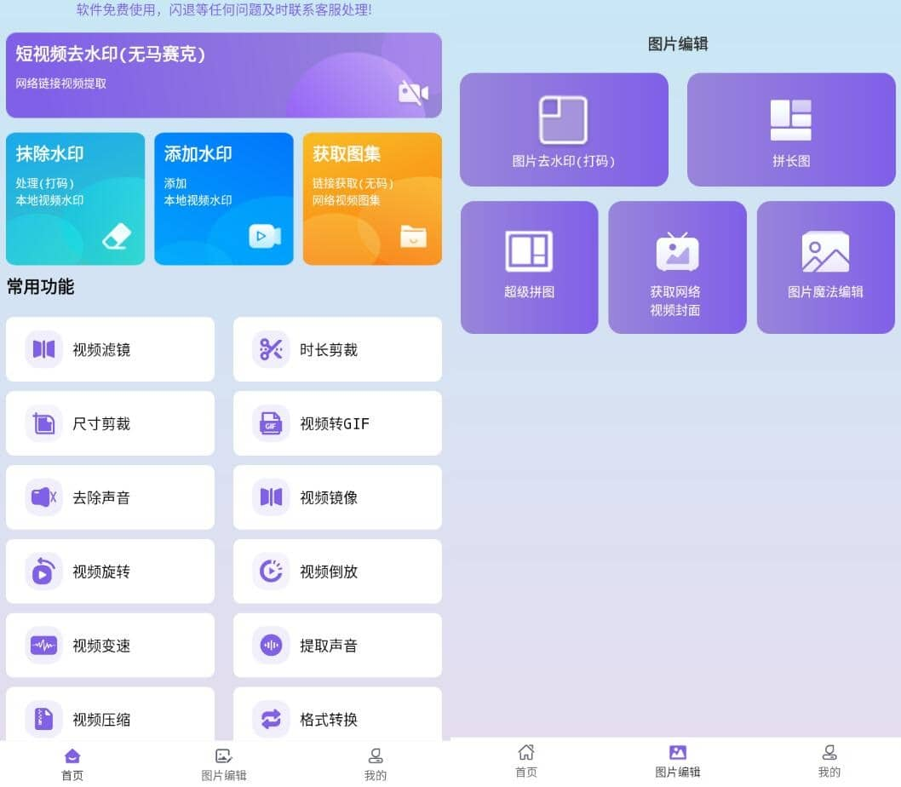
Task: Switch to the highlighted purple 首页 tab
Action: pos(72,763)
